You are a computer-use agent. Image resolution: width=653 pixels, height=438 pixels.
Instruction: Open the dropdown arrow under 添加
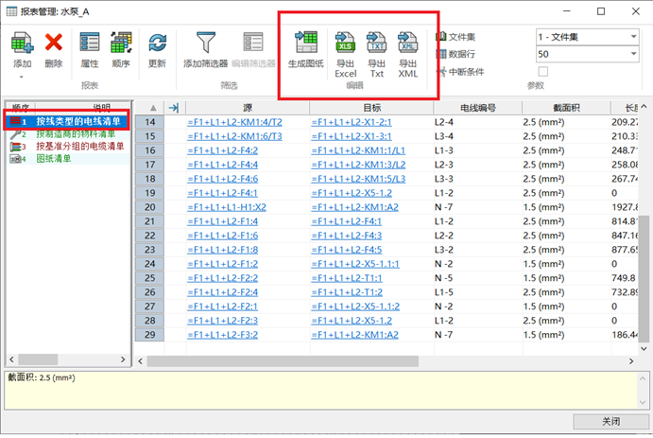22,77
